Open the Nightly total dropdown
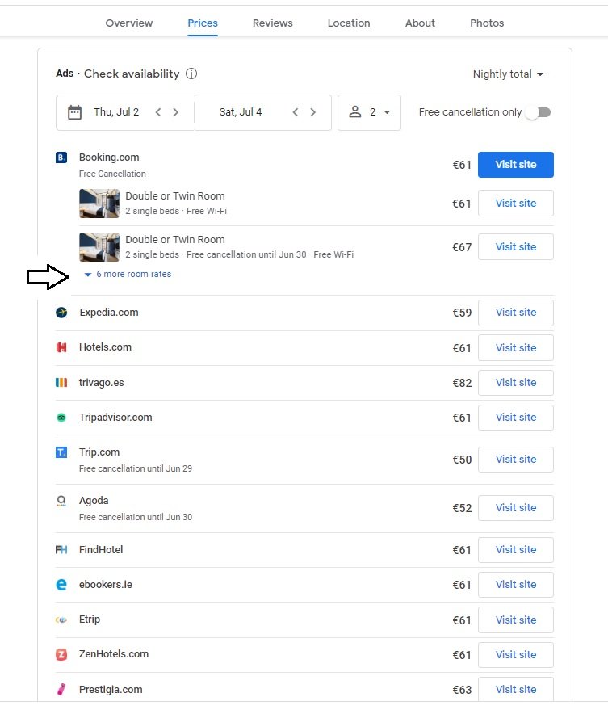The image size is (608, 710). click(508, 74)
